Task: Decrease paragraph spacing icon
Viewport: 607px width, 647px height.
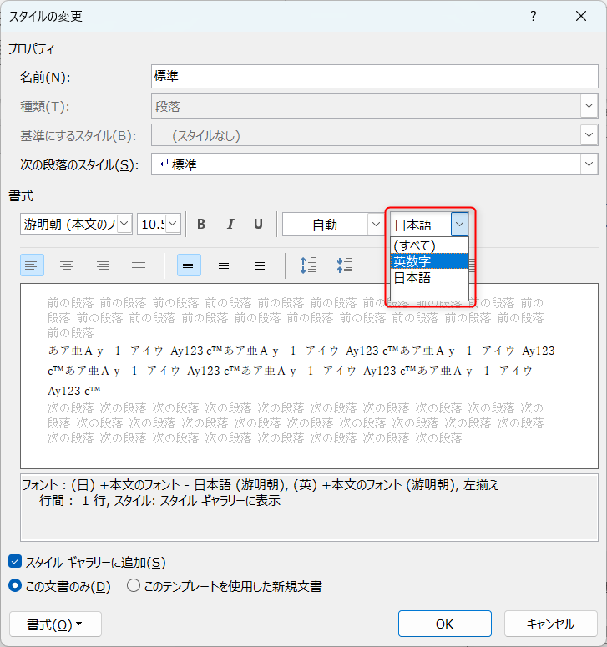Action: (x=344, y=265)
